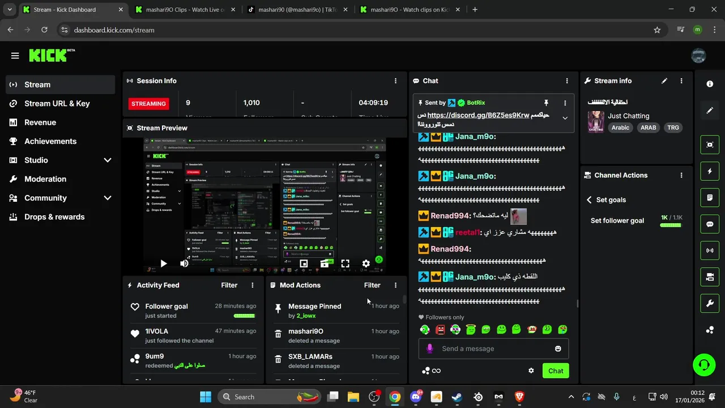Open the Session Info three-dot menu
The width and height of the screenshot is (725, 408).
pos(395,81)
